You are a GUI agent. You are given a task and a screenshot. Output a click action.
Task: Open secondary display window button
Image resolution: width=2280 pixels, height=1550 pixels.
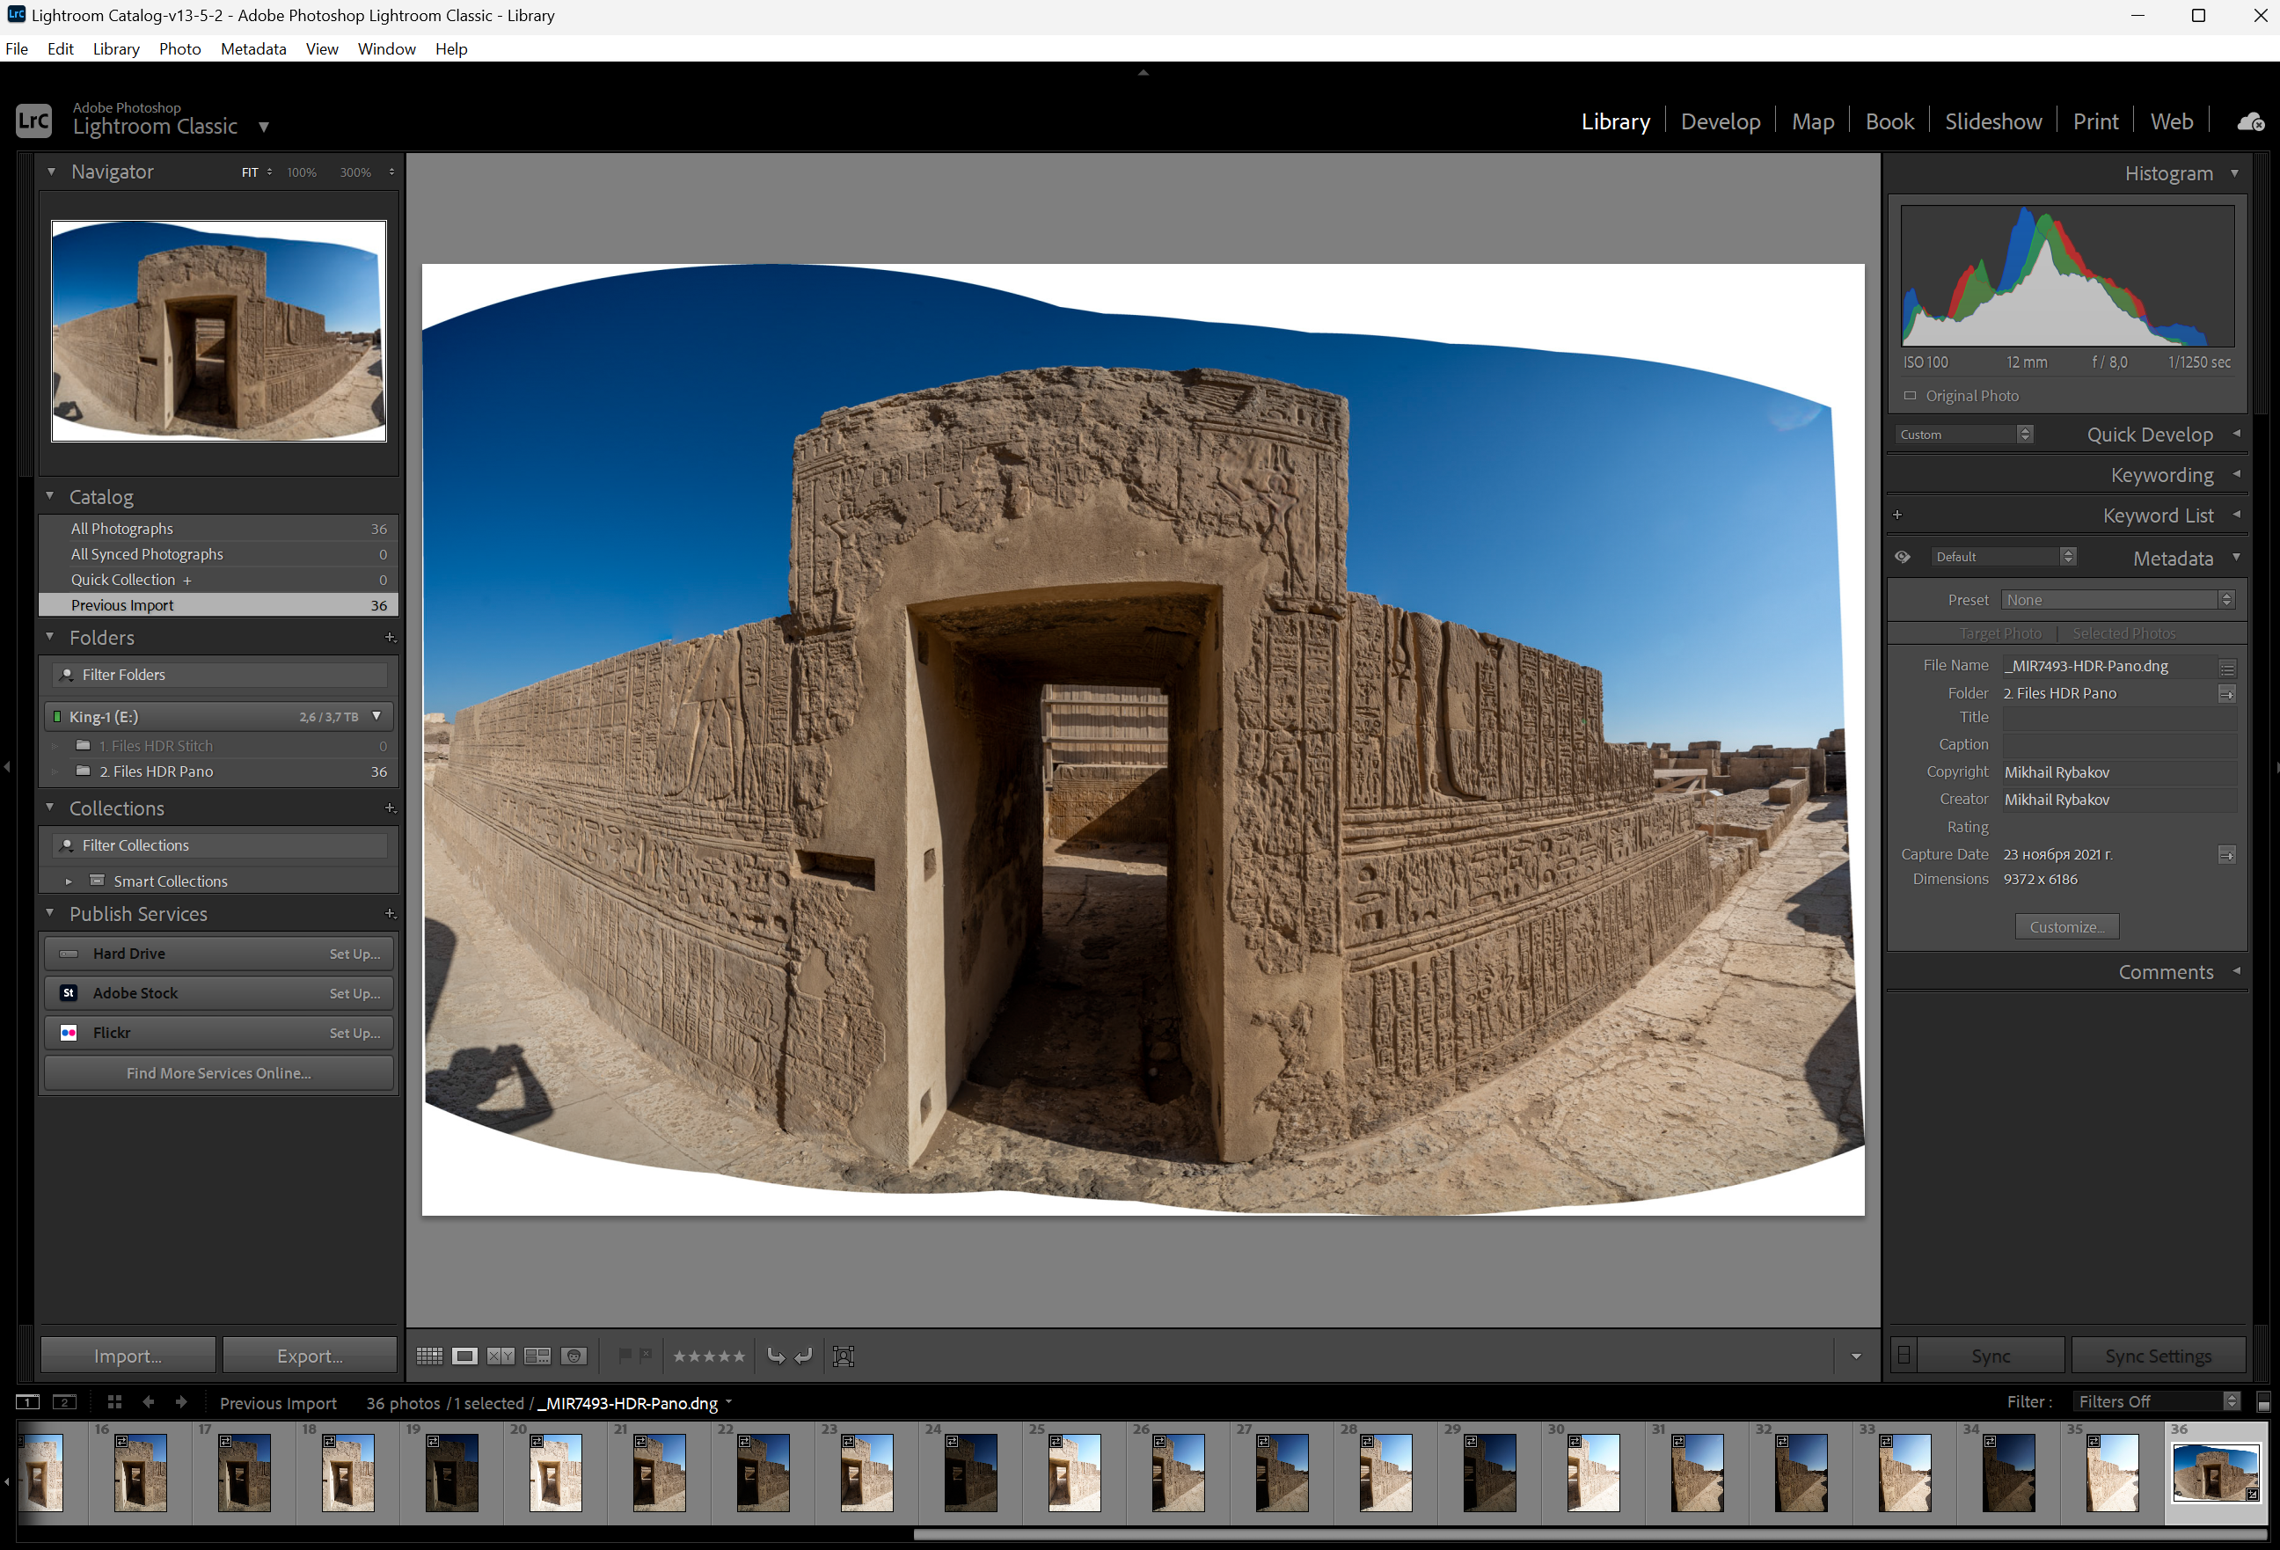click(63, 1402)
